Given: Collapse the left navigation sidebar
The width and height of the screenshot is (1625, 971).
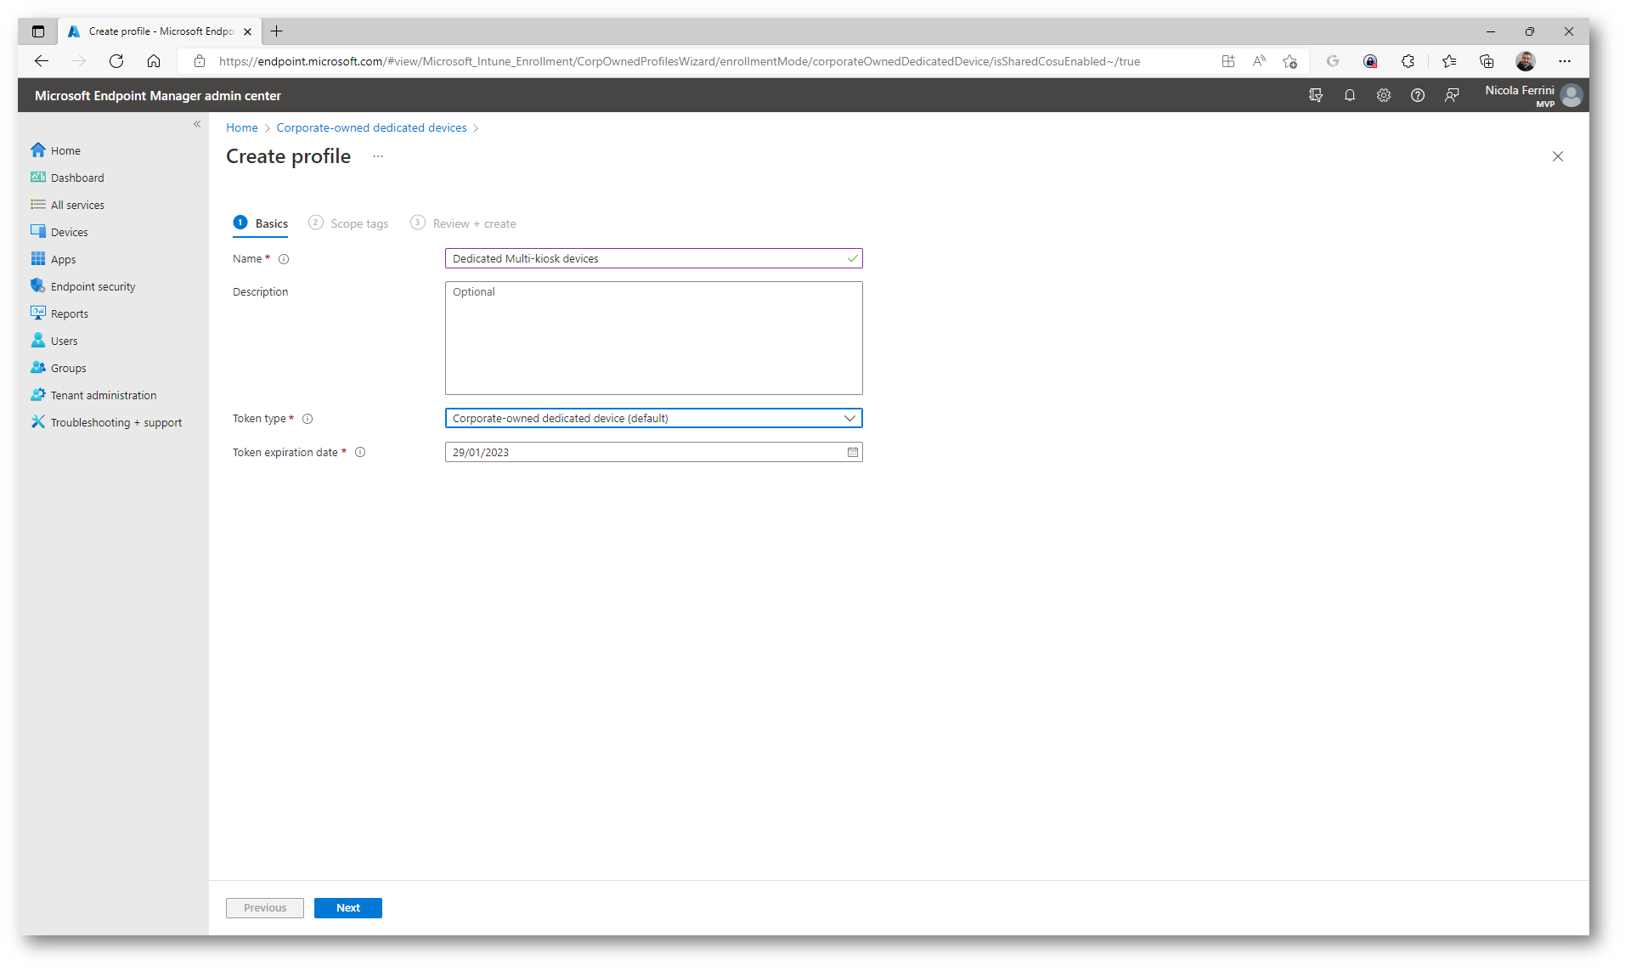Looking at the screenshot, I should tap(197, 124).
